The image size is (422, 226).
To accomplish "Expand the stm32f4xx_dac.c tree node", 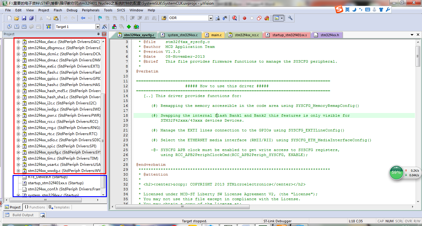I will (18, 42).
